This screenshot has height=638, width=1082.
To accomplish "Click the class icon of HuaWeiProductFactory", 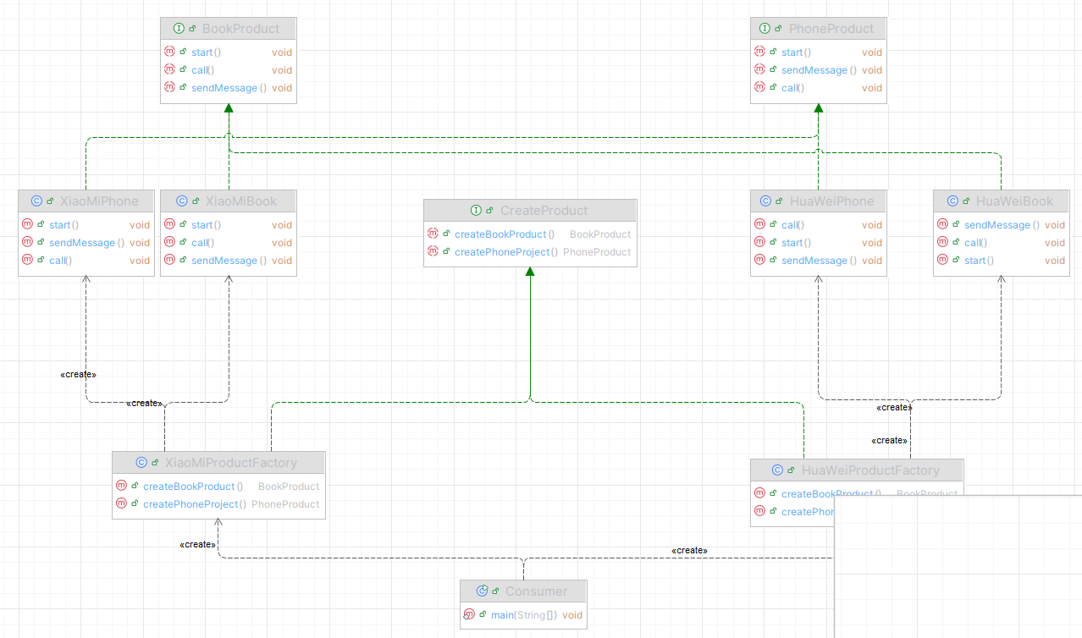I will [778, 470].
